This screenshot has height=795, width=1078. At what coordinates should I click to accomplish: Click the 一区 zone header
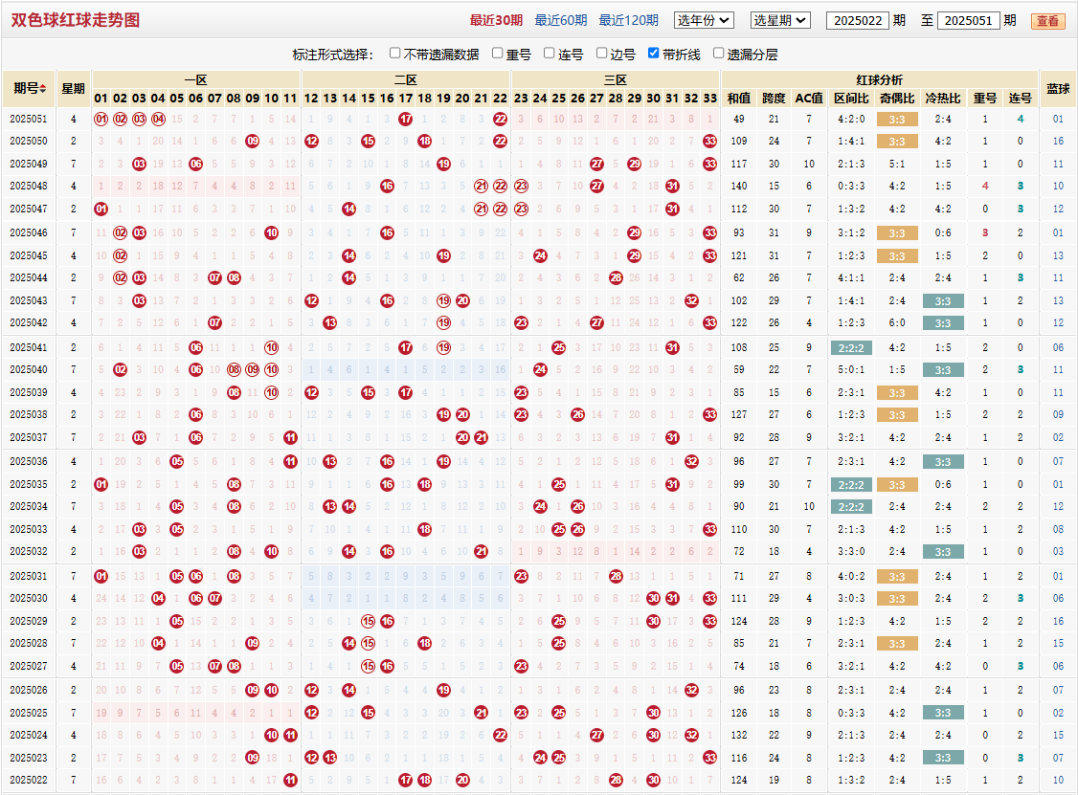coord(196,79)
